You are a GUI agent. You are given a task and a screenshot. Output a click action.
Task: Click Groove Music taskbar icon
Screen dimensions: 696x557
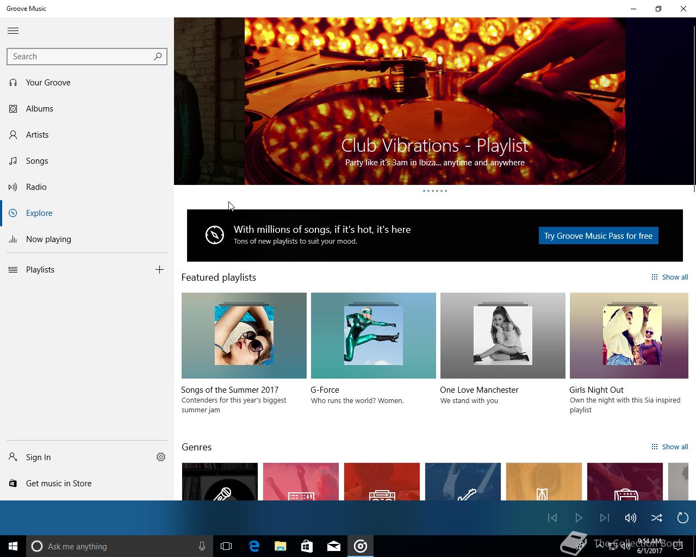[x=361, y=546]
